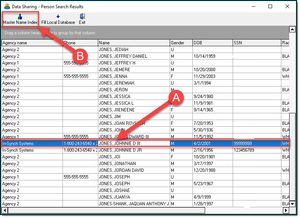Sort by the Agency name column header
Image resolution: width=300 pixels, height=218 pixels.
pos(32,43)
